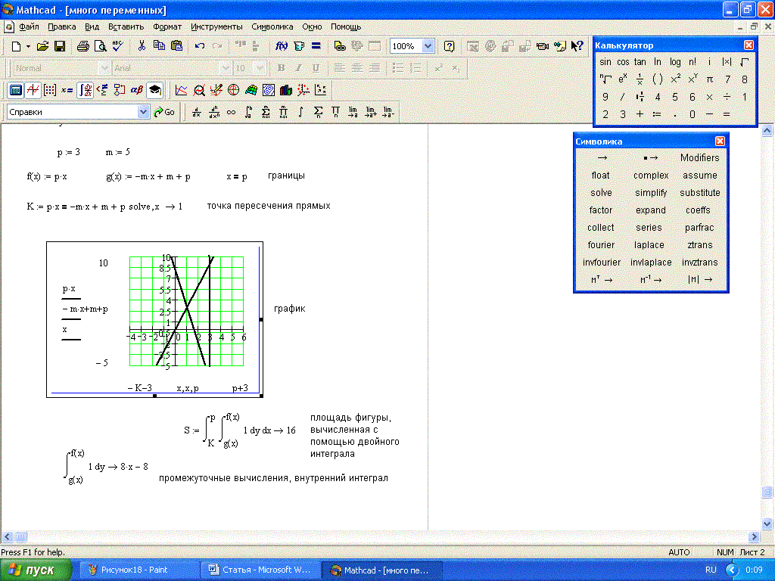Insert a definite integral operator
Image resolution: width=775 pixels, height=581 pixels.
[249, 112]
